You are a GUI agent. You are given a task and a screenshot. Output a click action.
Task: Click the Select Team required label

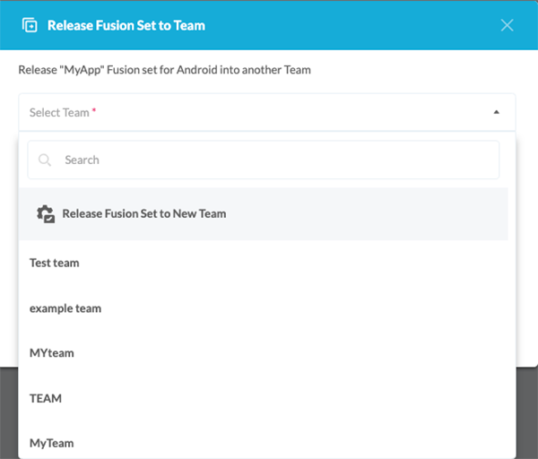coord(59,113)
